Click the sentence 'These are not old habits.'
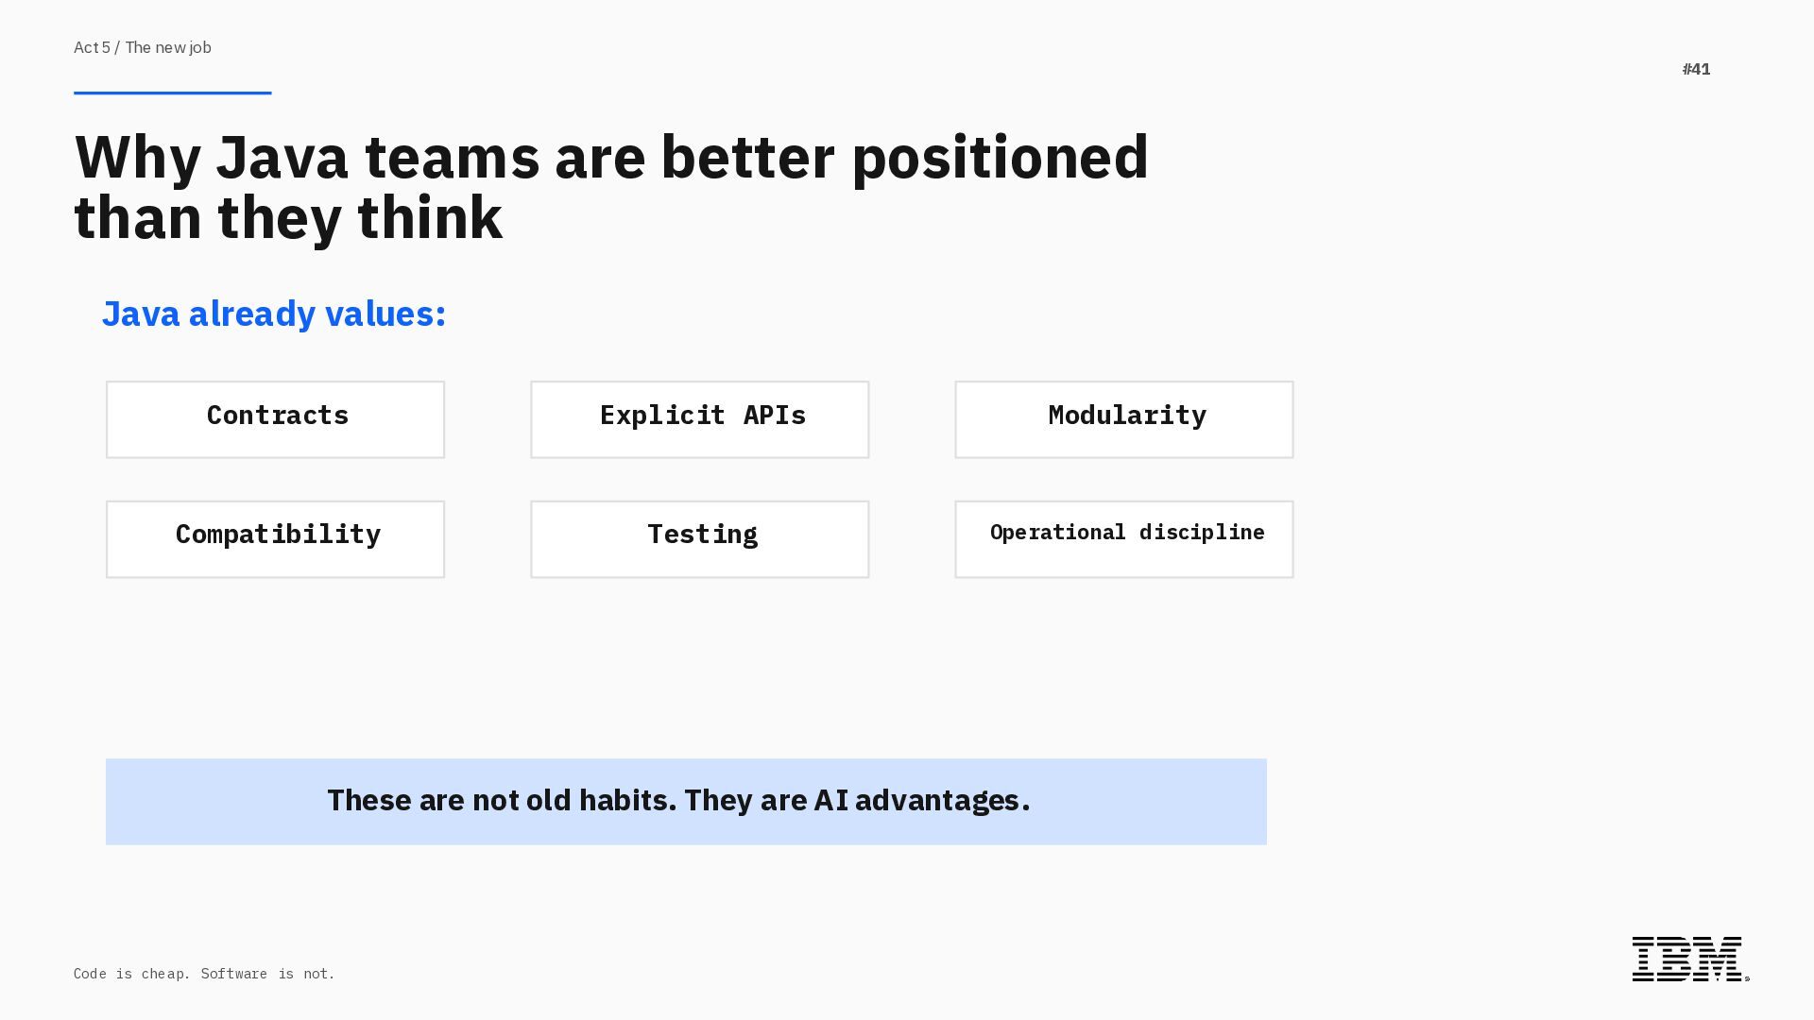 point(502,801)
